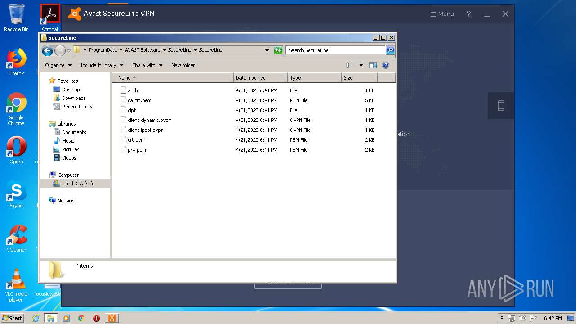576x324 pixels.
Task: Click the Back arrow in Explorer
Action: (x=47, y=50)
